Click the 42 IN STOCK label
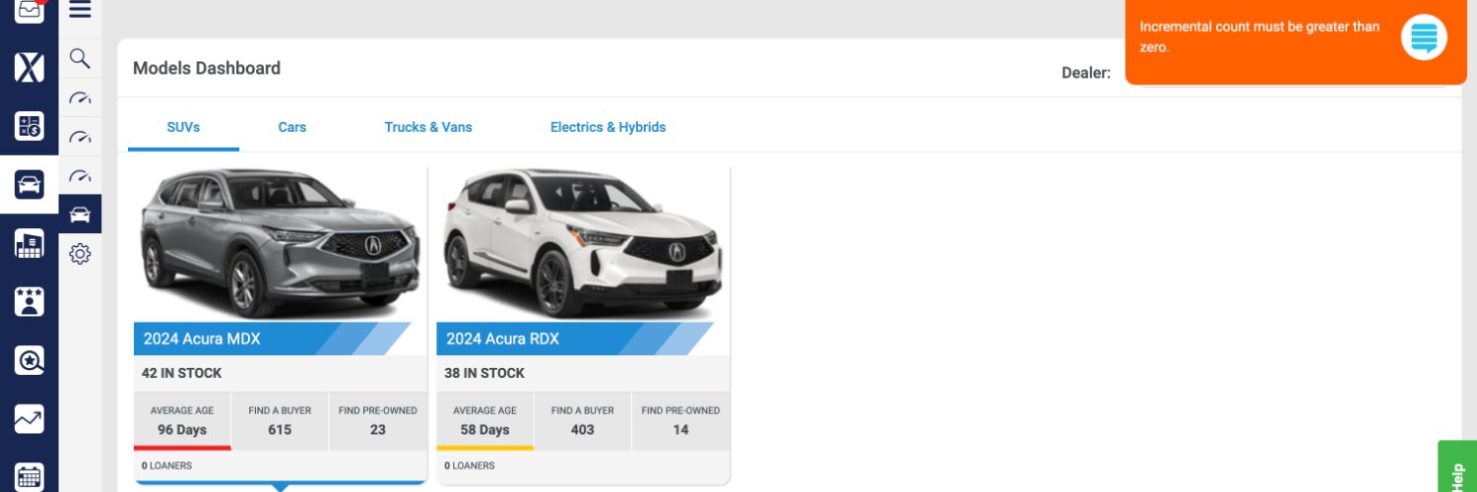Viewport: 1477px width, 492px height. 181,373
